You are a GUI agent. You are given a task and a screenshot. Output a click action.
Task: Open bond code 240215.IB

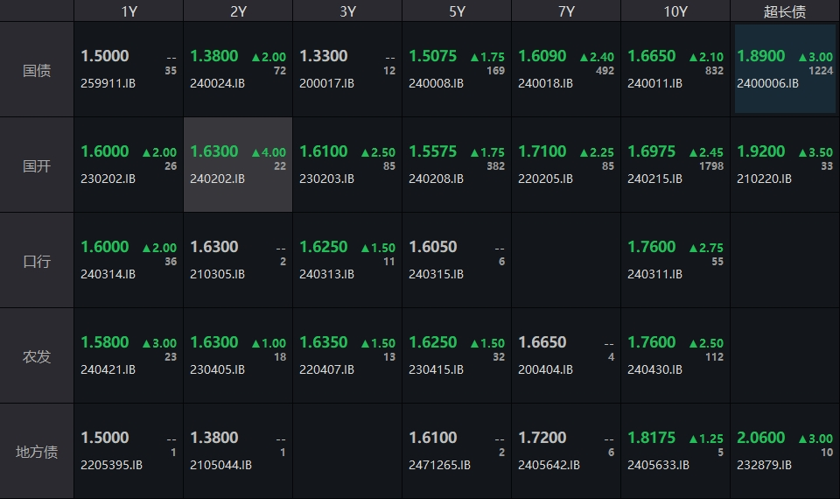[654, 179]
